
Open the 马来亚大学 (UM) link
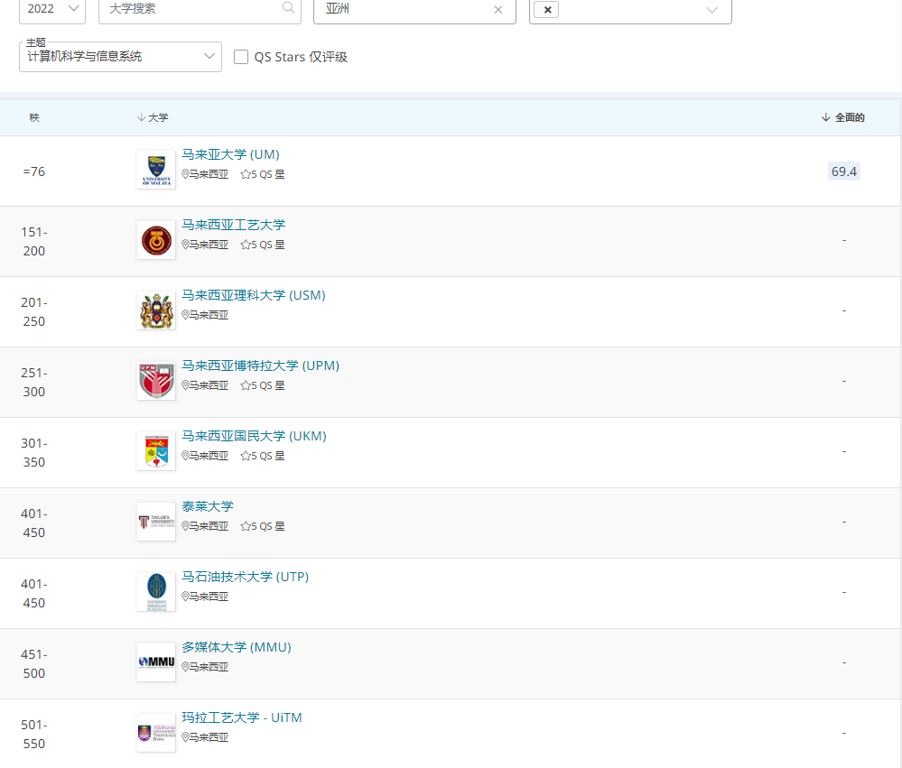[230, 154]
